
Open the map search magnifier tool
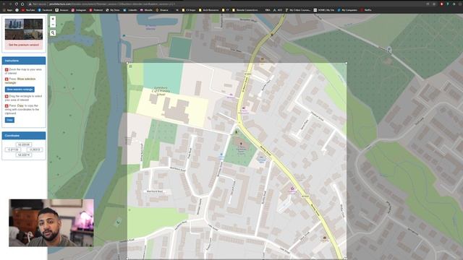pyautogui.click(x=53, y=32)
